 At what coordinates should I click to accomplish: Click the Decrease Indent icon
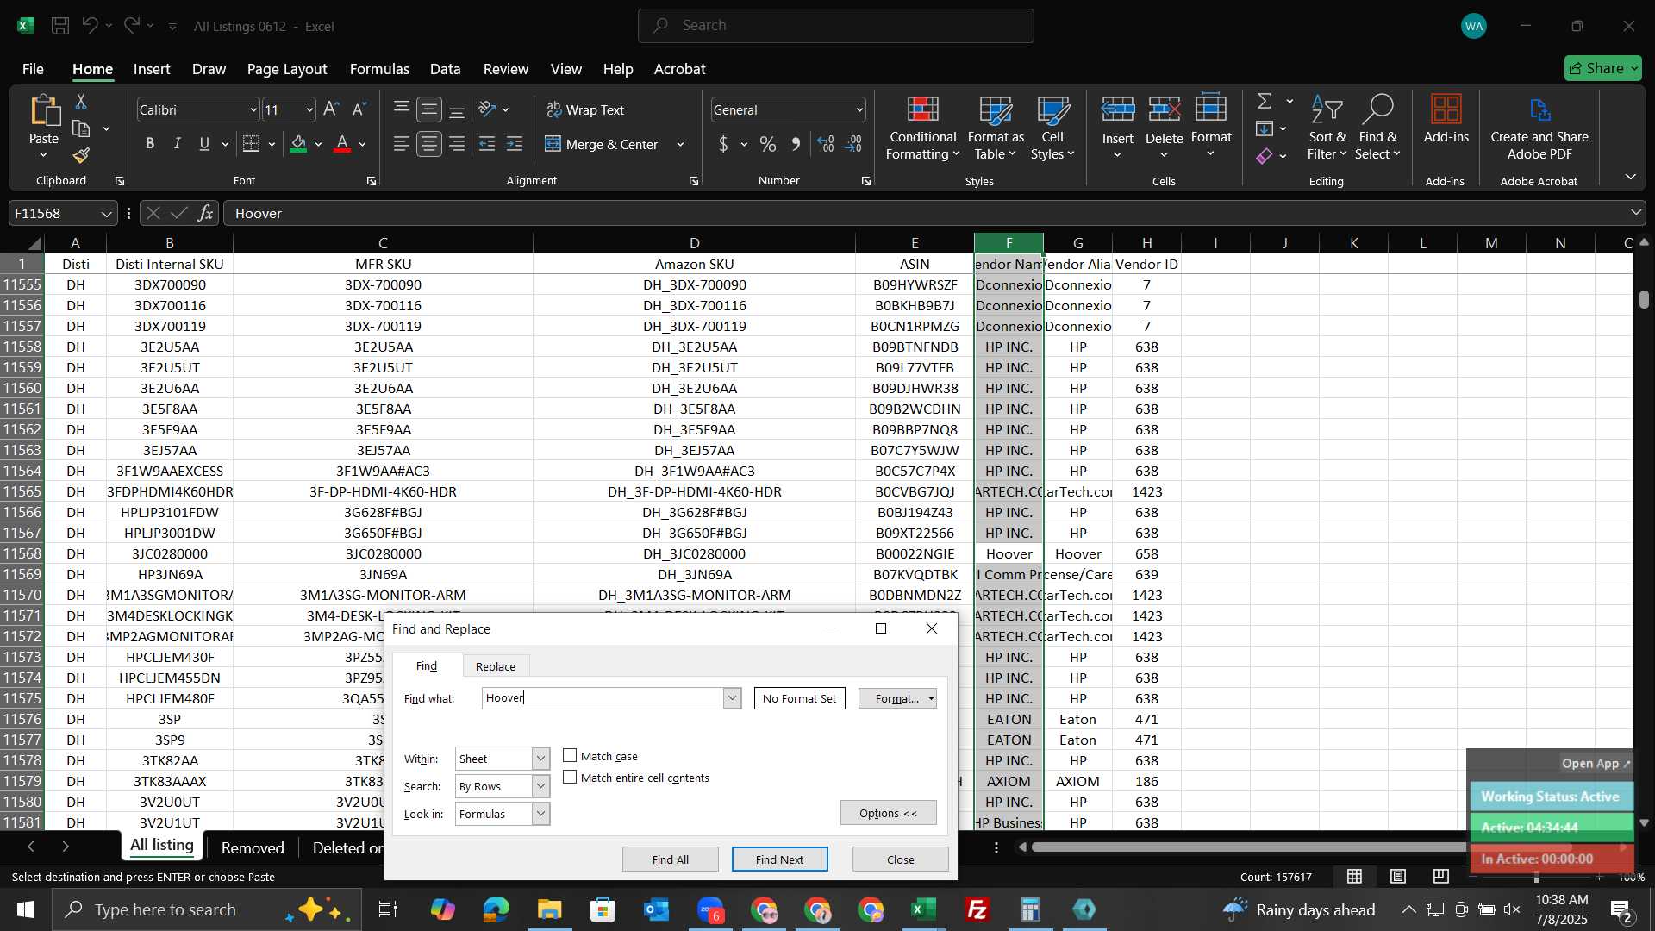click(487, 144)
